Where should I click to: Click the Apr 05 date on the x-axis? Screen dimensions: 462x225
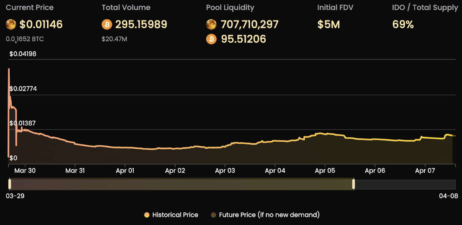point(325,171)
